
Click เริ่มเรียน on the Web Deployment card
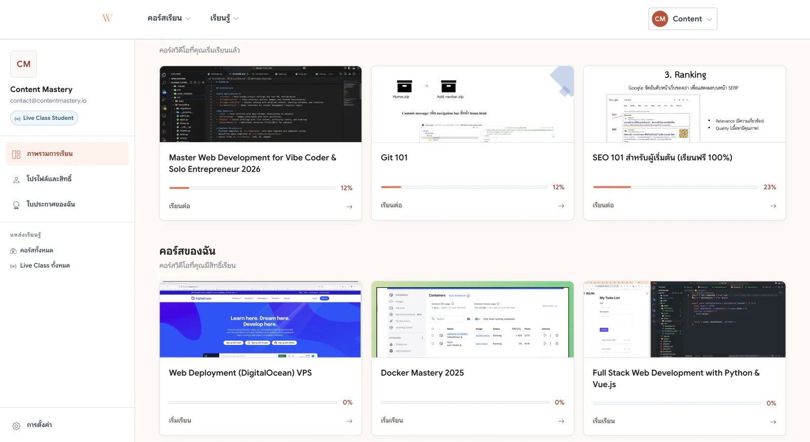click(x=180, y=421)
